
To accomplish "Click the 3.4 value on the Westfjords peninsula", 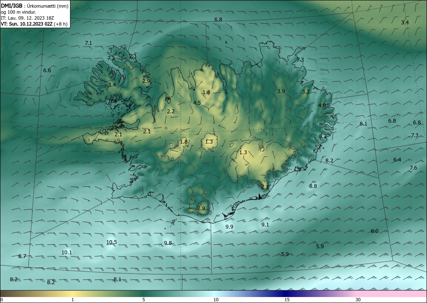I will (112, 85).
